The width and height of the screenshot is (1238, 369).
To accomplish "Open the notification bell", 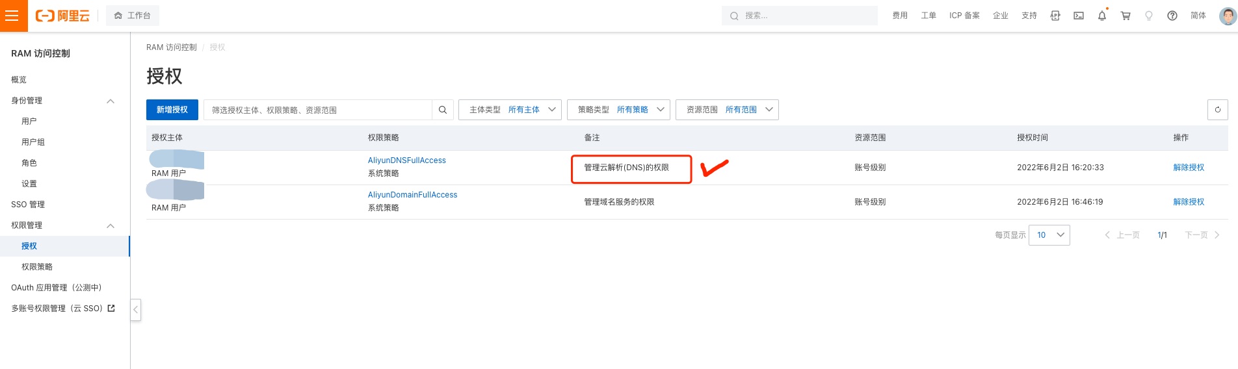I will (x=1102, y=16).
